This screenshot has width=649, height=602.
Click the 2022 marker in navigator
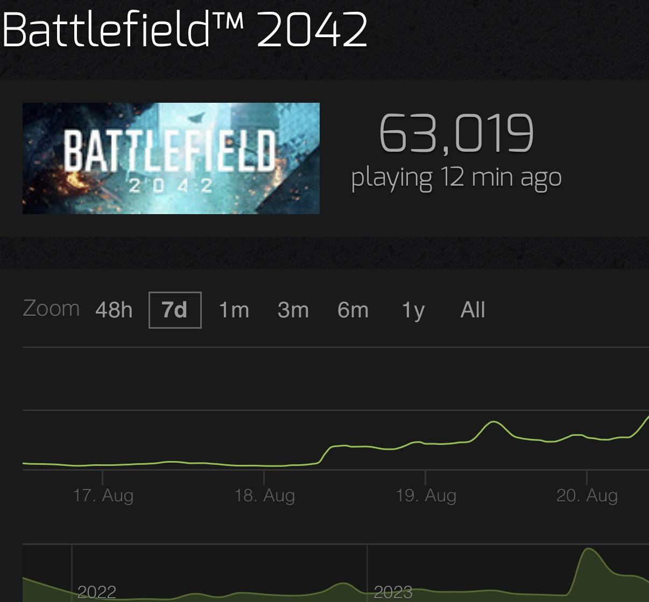click(97, 592)
